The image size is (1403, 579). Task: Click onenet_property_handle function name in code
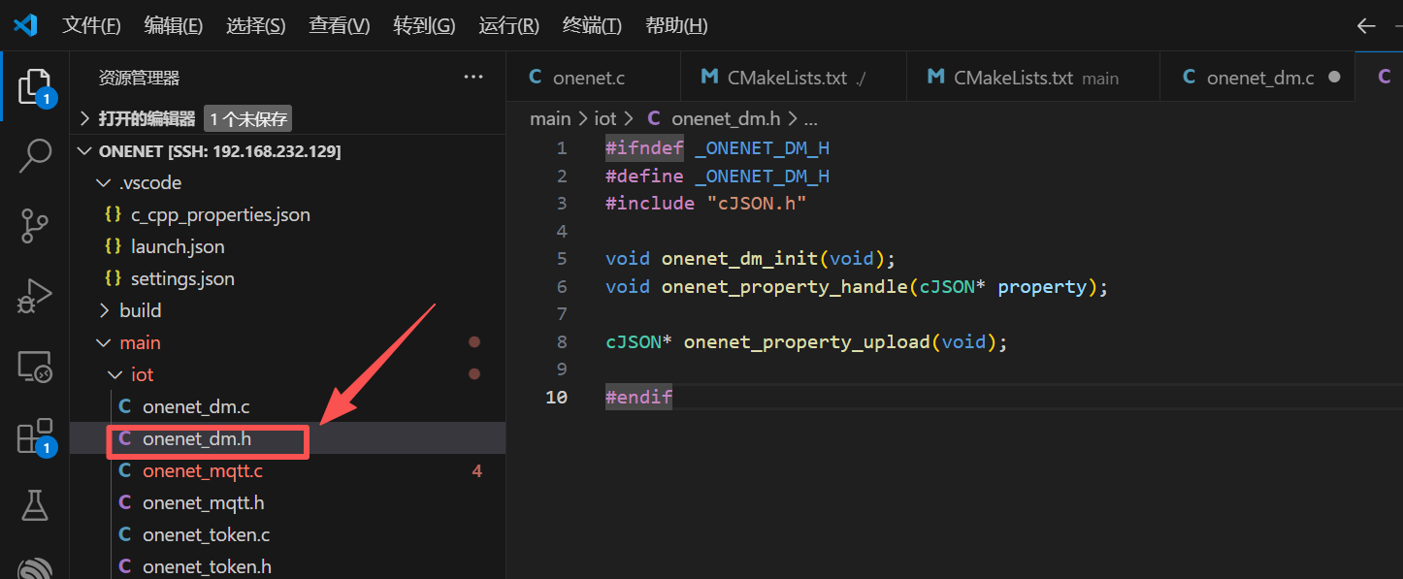pyautogui.click(x=784, y=287)
